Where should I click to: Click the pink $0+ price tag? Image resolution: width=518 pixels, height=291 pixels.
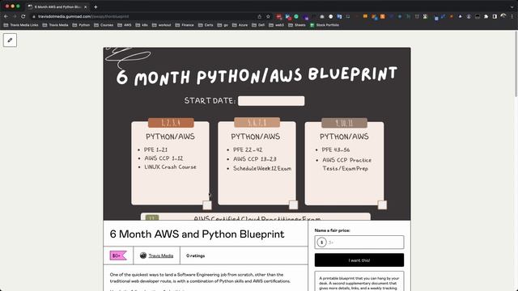click(x=118, y=255)
